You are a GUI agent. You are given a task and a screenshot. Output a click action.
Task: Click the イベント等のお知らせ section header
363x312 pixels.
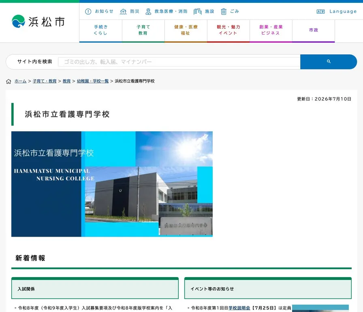(x=268, y=288)
